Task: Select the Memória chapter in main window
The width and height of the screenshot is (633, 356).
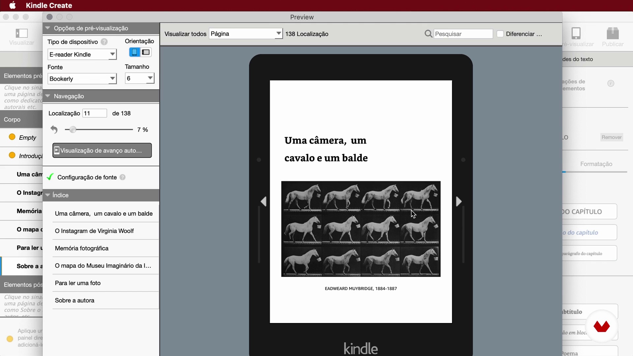Action: tap(21, 211)
